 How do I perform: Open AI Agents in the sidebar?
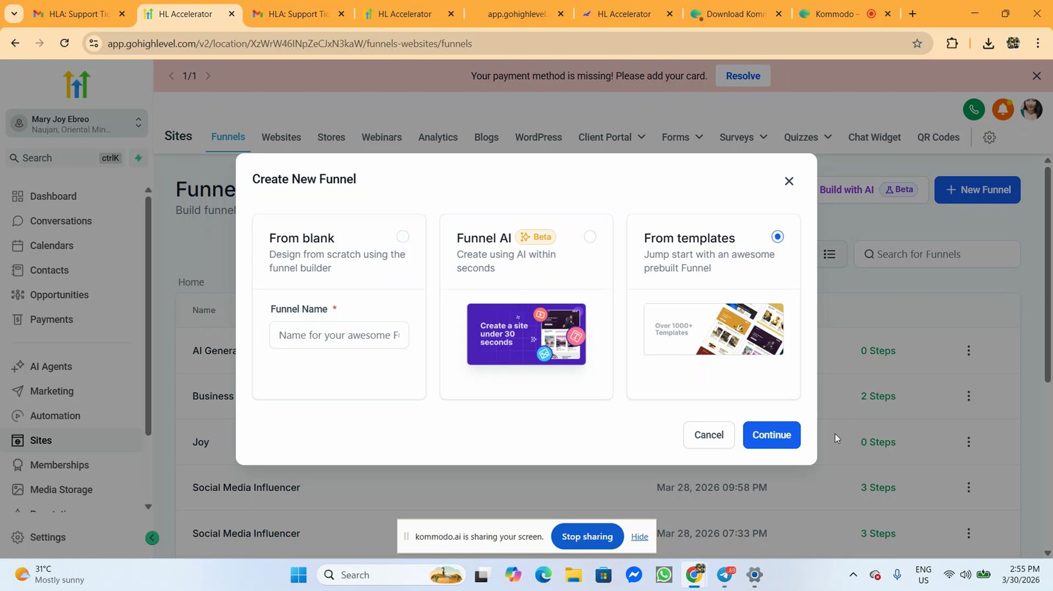[x=51, y=367]
